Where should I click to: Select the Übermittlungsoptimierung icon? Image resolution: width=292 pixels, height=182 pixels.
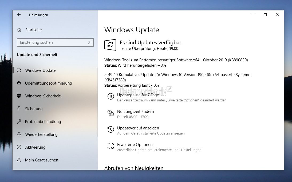(x=19, y=83)
